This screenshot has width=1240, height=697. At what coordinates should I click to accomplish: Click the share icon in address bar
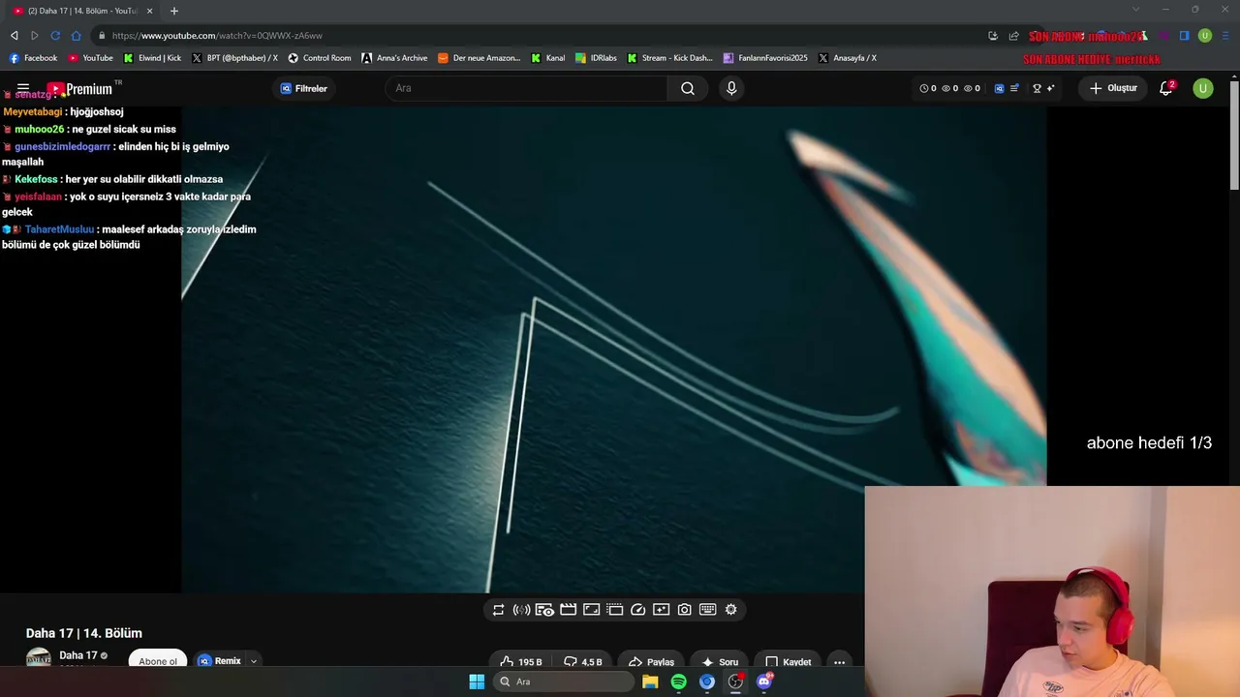pyautogui.click(x=1014, y=36)
